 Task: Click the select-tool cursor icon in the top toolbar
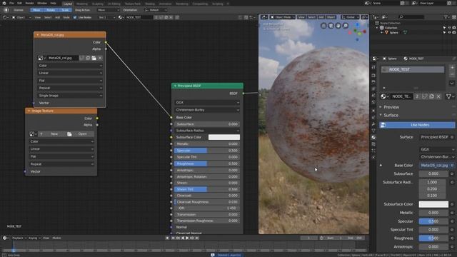click(6, 10)
